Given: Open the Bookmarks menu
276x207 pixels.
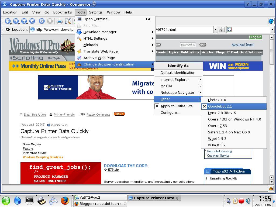Looking at the screenshot, I should (x=63, y=12).
